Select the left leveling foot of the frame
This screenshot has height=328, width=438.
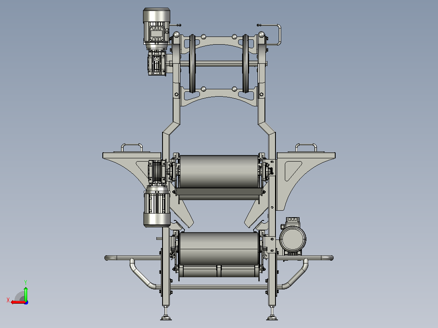coord(166,314)
